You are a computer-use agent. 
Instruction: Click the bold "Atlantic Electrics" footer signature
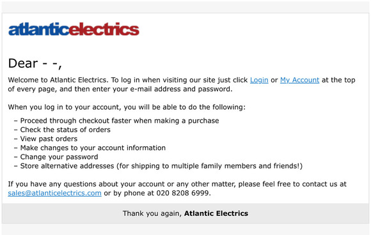(216, 213)
